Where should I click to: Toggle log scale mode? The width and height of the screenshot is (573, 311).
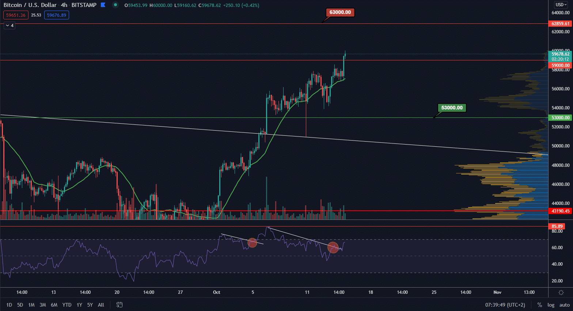click(x=551, y=305)
